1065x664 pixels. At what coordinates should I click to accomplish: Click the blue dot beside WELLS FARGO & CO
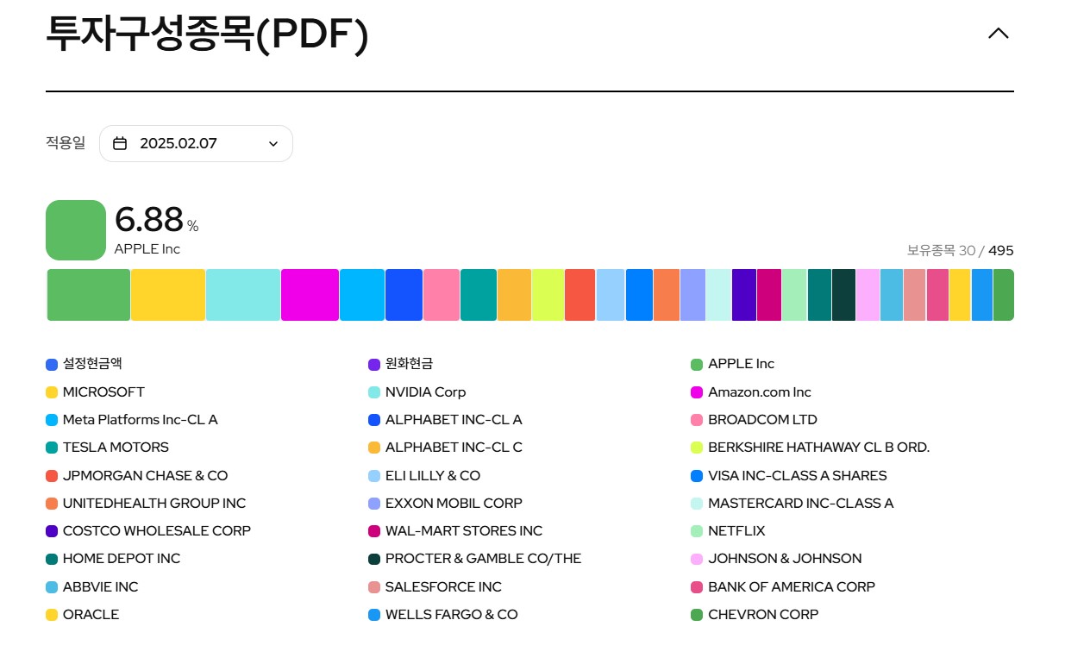pos(374,615)
